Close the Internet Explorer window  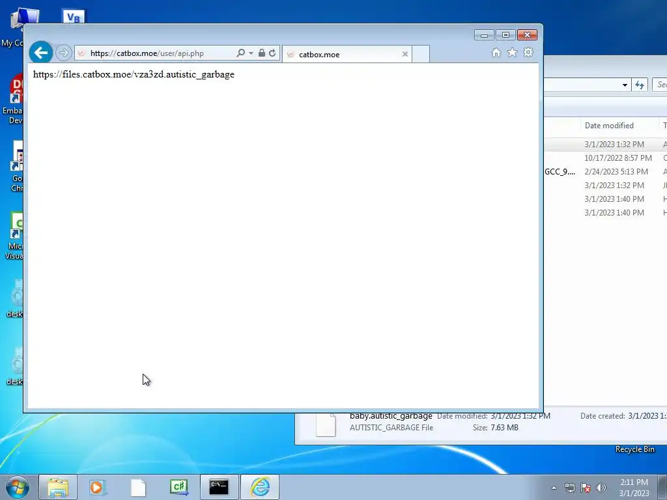pos(527,35)
